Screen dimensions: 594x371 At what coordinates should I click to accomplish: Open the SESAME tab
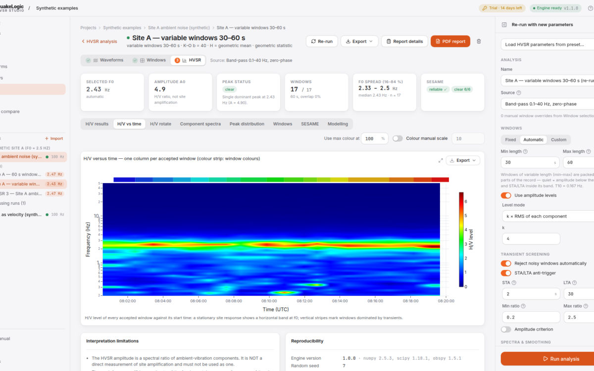[x=310, y=124]
